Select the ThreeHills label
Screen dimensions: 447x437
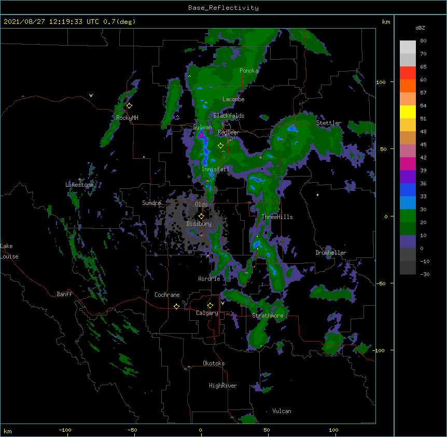pyautogui.click(x=277, y=217)
